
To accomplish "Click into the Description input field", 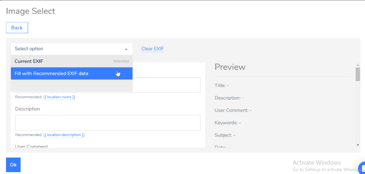I will 108,123.
